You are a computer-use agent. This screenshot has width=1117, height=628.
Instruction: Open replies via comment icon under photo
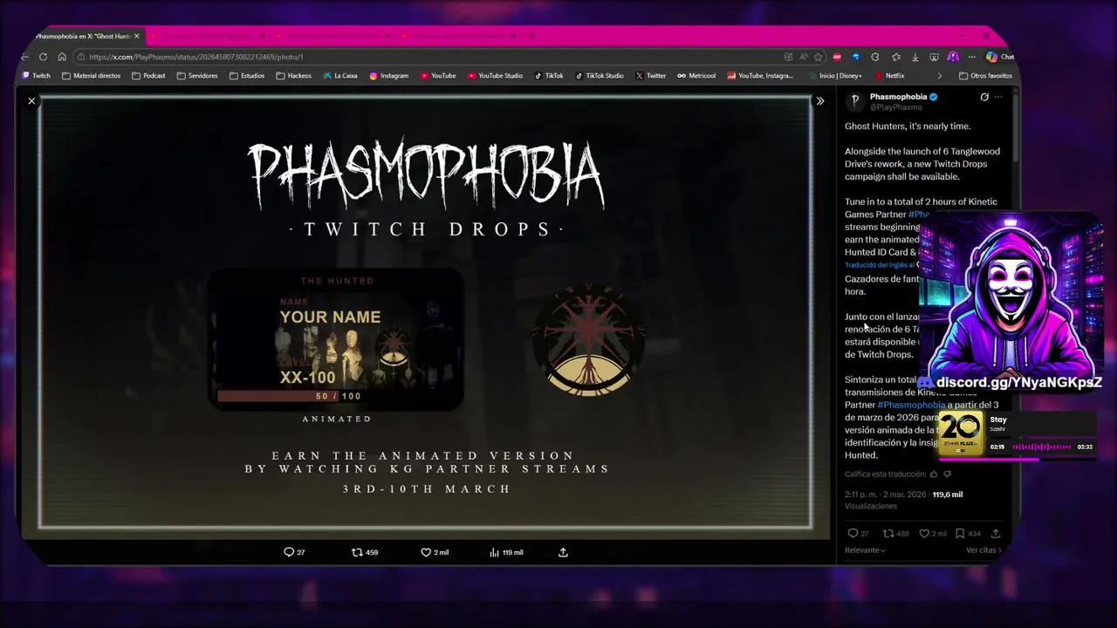point(289,552)
